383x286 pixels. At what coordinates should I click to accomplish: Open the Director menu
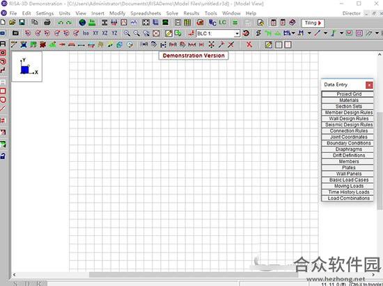351,13
